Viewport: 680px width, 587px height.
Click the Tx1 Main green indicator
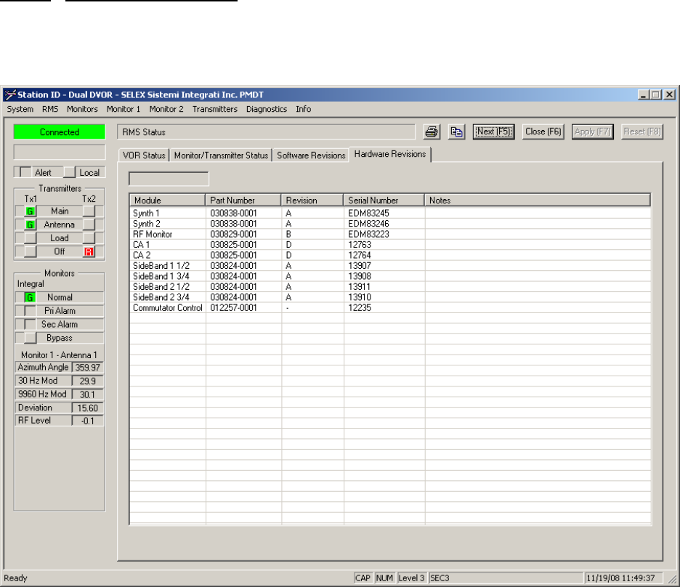30,211
